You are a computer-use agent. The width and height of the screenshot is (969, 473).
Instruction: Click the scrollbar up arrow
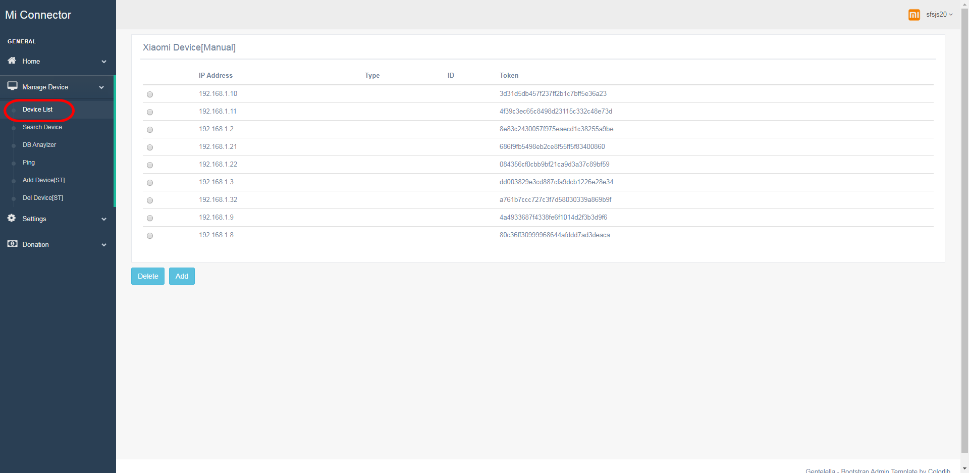pyautogui.click(x=964, y=4)
